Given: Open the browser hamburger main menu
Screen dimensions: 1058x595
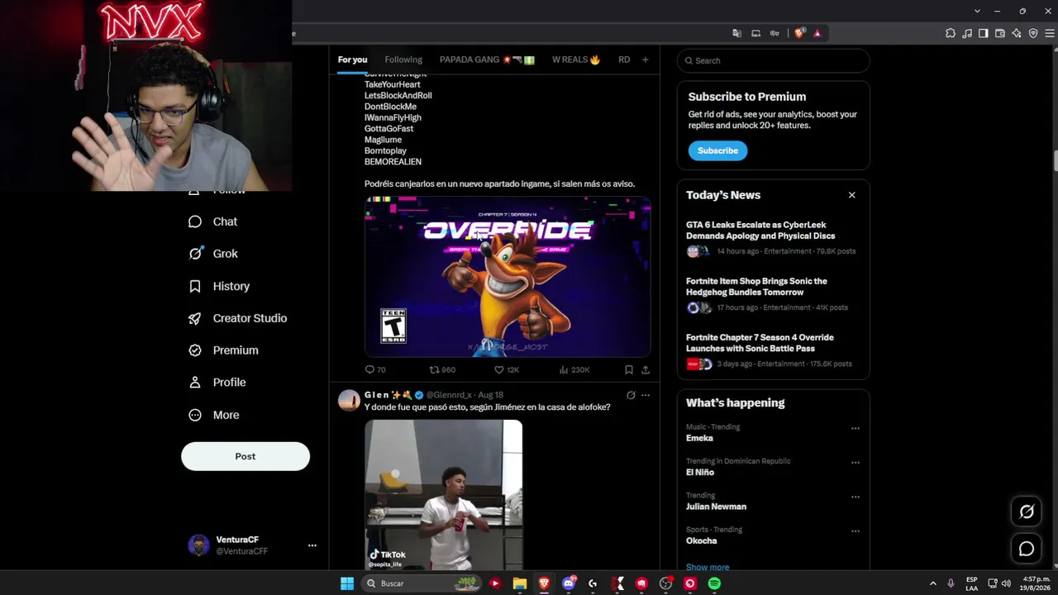Looking at the screenshot, I should tap(1050, 33).
